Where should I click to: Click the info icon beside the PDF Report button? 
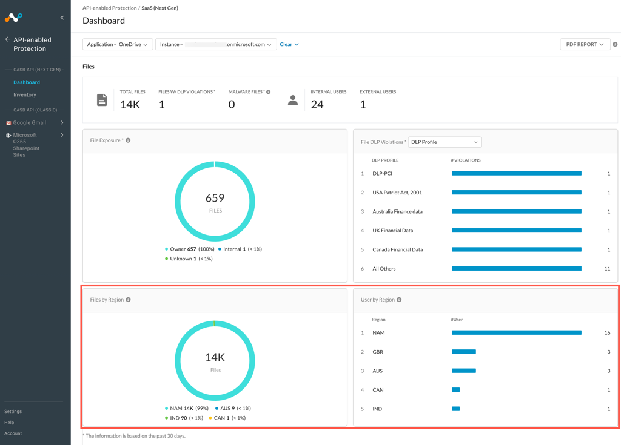[615, 44]
